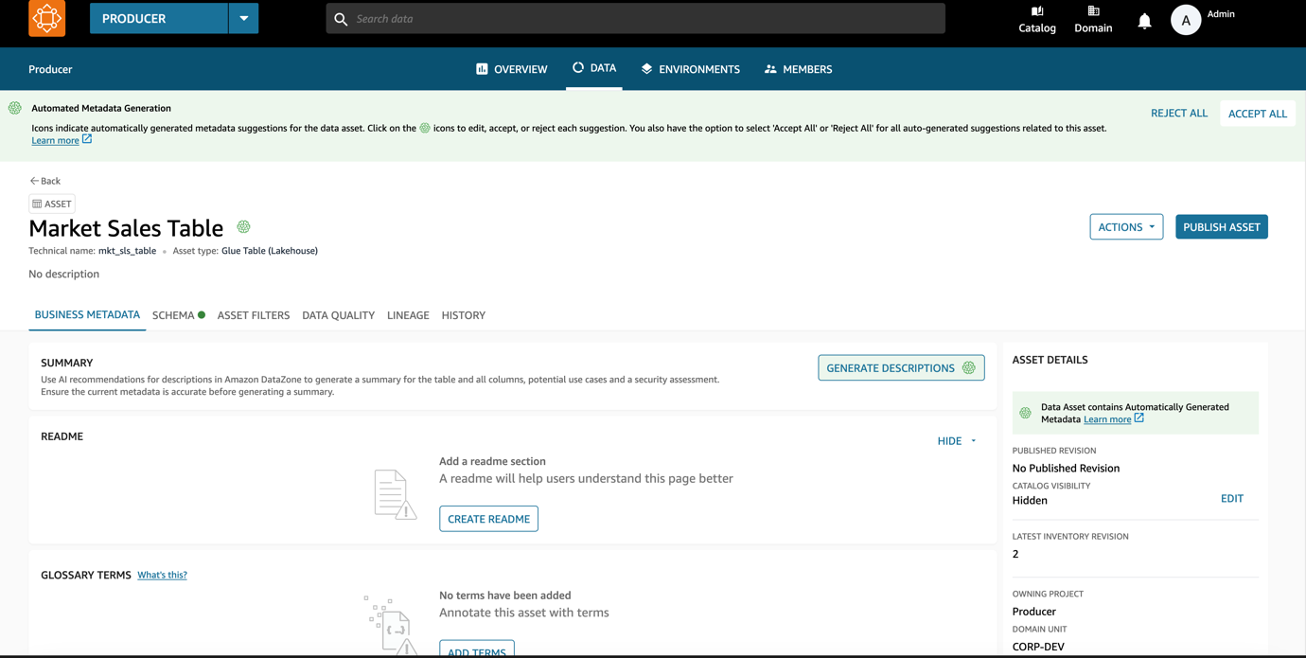Image resolution: width=1306 pixels, height=658 pixels.
Task: Click the CORP-DEV domain unit value
Action: coord(1038,647)
